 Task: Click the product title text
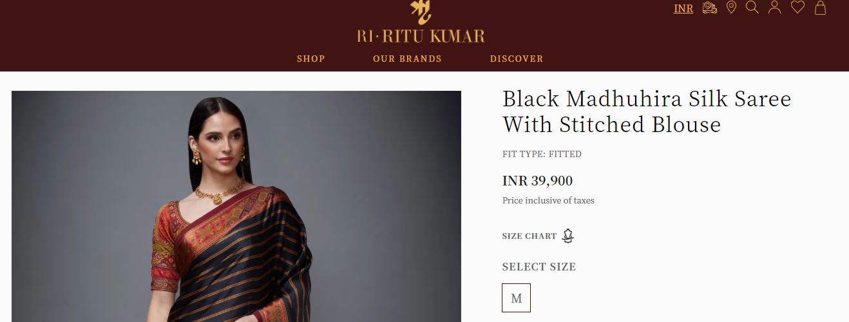[646, 111]
